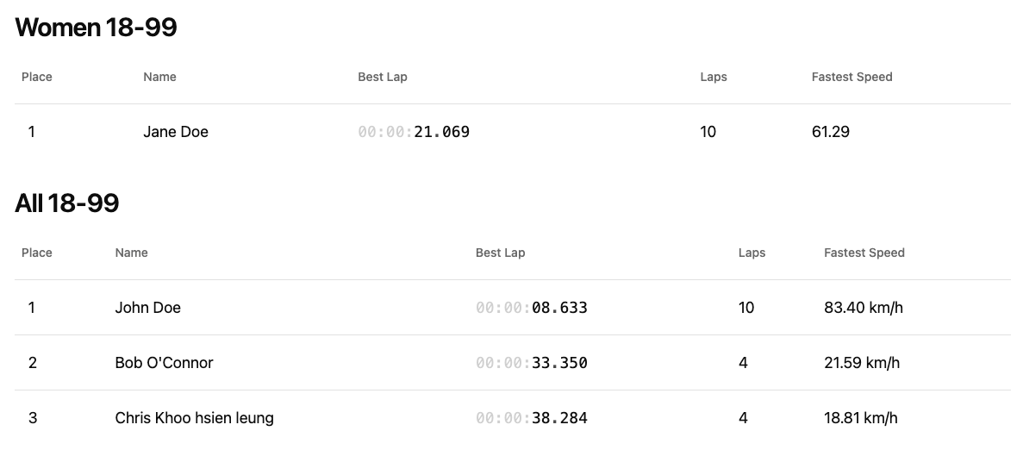
Task: Click lap time 00:00:21.069
Action: point(414,132)
